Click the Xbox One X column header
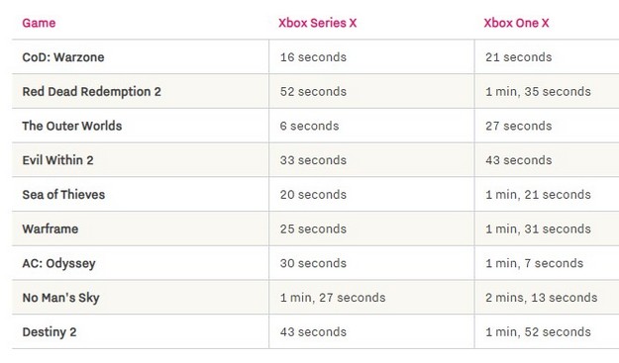 click(516, 23)
